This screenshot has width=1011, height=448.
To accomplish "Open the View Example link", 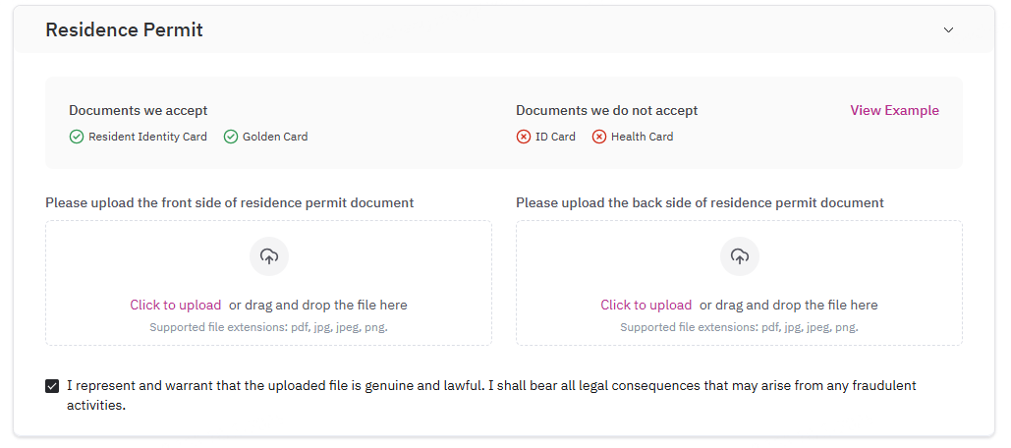I will (x=894, y=110).
